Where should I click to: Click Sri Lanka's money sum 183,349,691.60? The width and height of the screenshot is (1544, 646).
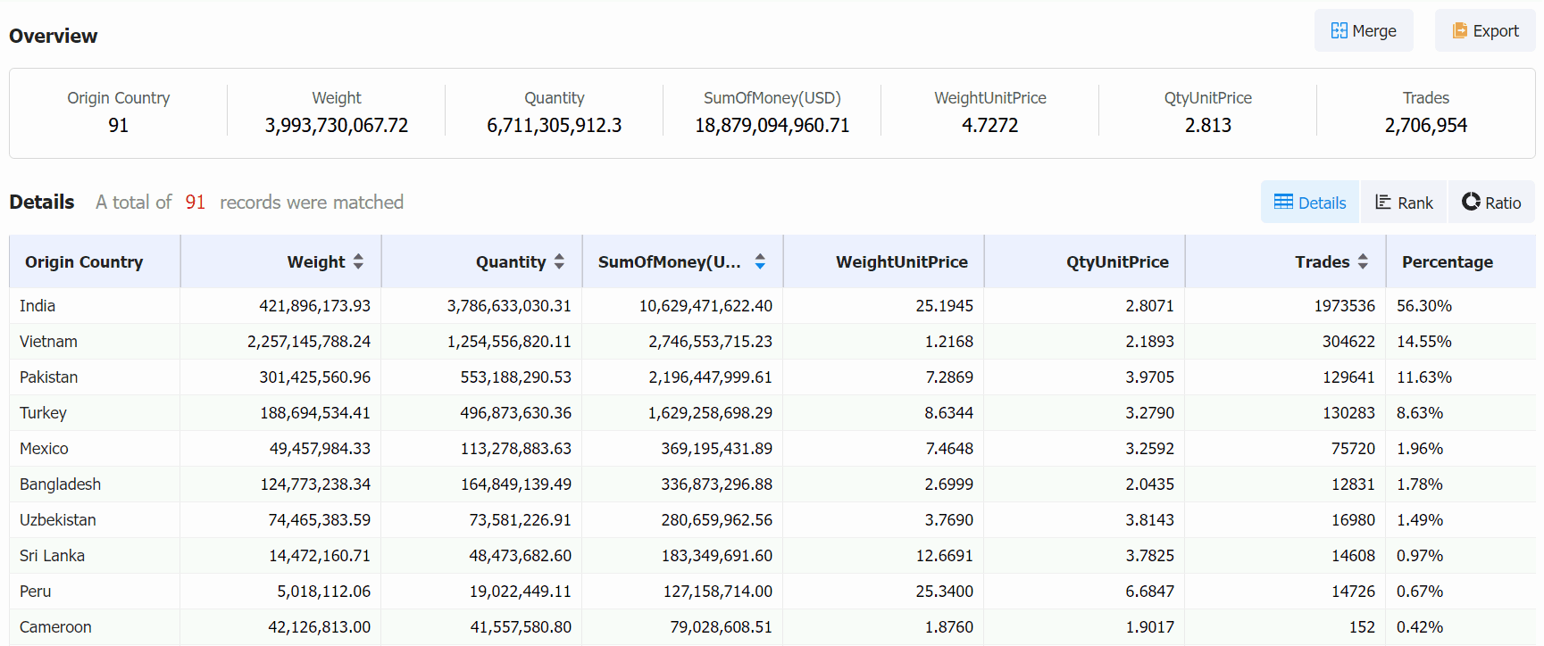coord(716,556)
